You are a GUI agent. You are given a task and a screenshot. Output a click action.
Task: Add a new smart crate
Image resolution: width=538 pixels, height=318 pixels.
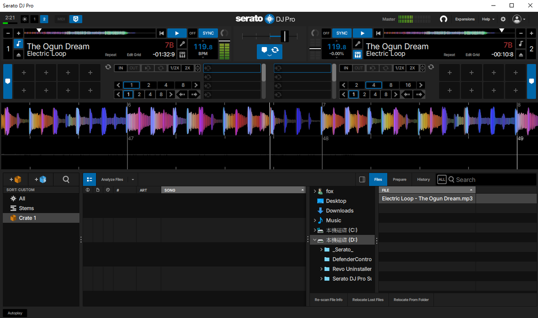point(41,179)
